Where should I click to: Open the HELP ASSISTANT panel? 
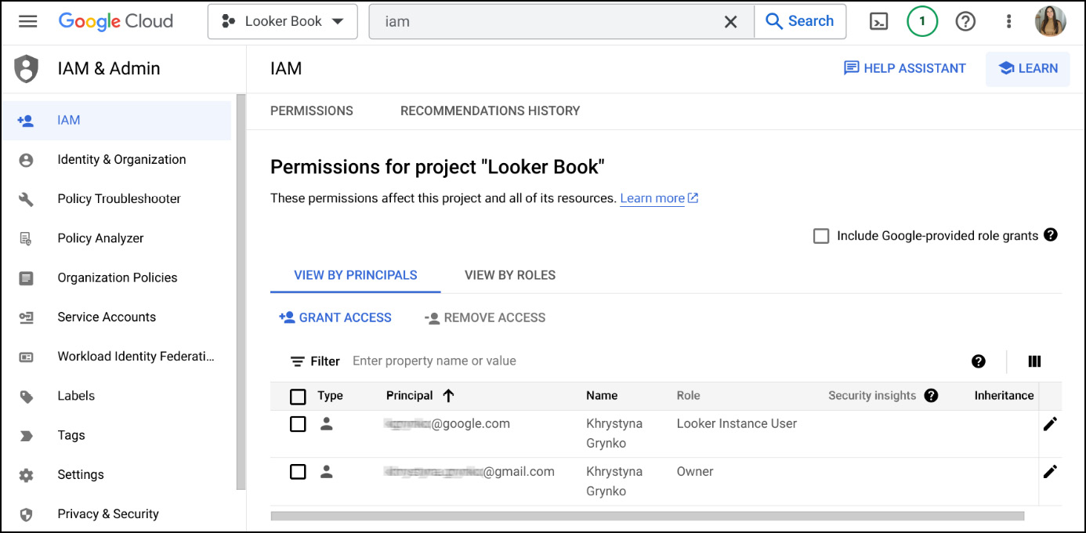905,68
